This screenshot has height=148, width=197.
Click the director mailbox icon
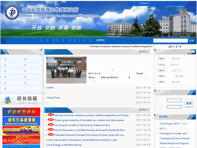coord(8,100)
